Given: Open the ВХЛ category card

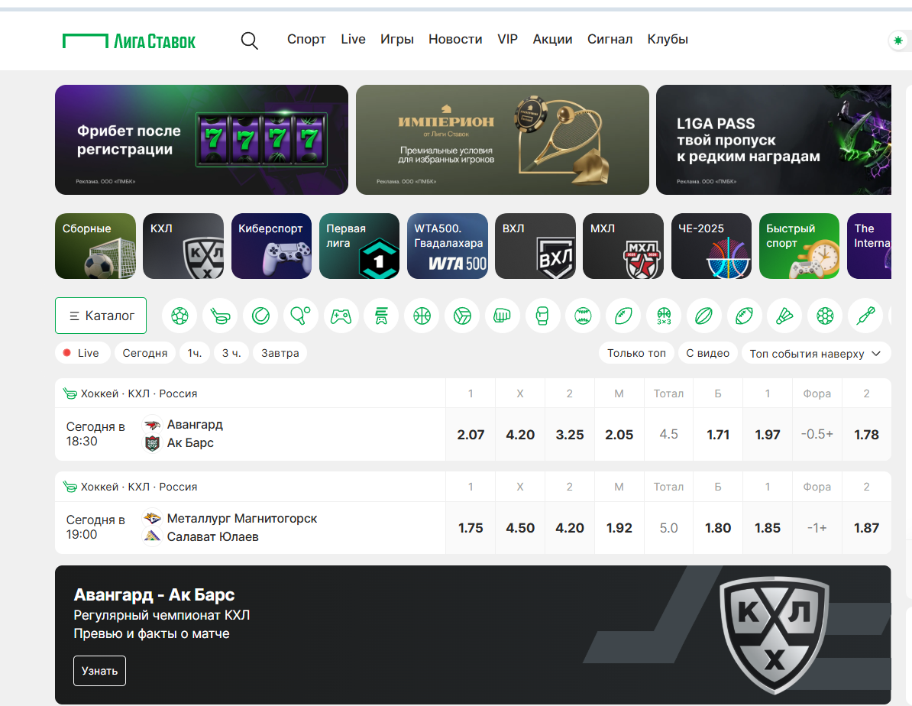Looking at the screenshot, I should [x=535, y=246].
